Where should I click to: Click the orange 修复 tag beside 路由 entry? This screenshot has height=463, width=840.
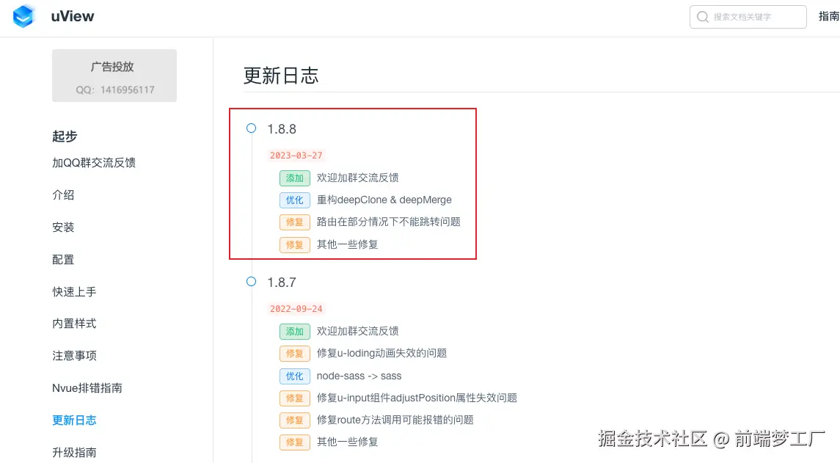click(294, 222)
